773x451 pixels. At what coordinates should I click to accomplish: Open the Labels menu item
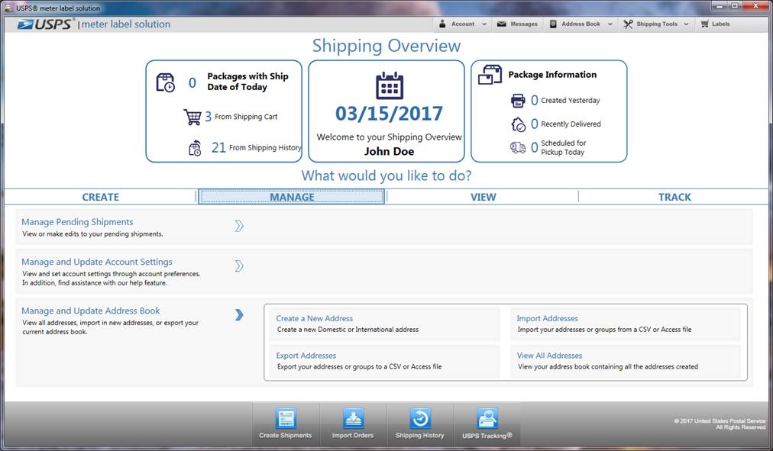click(715, 24)
